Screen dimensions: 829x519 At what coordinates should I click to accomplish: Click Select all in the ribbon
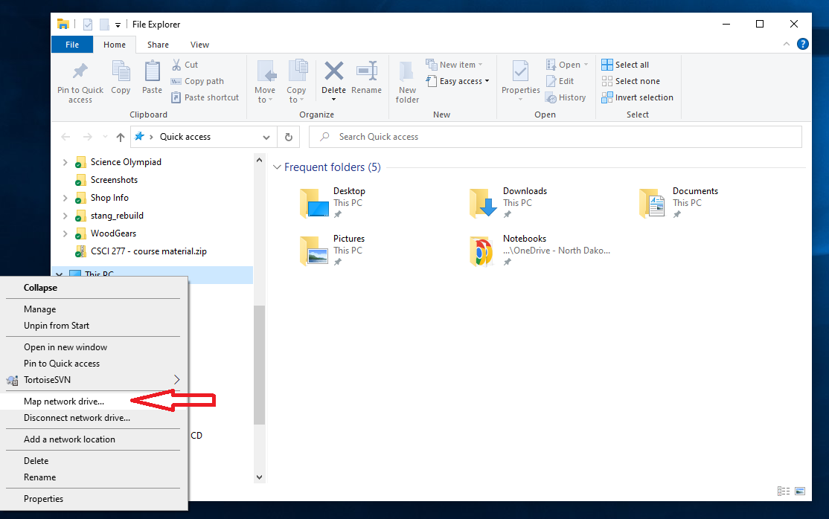(631, 65)
